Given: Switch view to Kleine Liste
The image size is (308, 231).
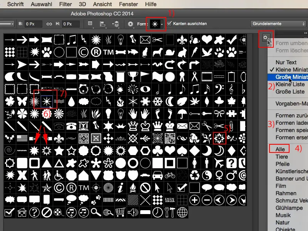Looking at the screenshot, I should click(290, 84).
